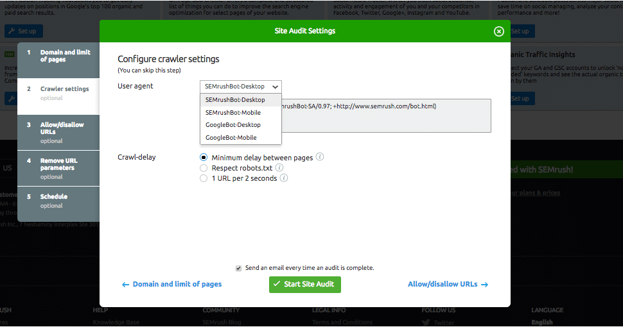Screen dimensions: 623x327
Task: Go back to Domain and limit of pages link
Action: point(171,284)
